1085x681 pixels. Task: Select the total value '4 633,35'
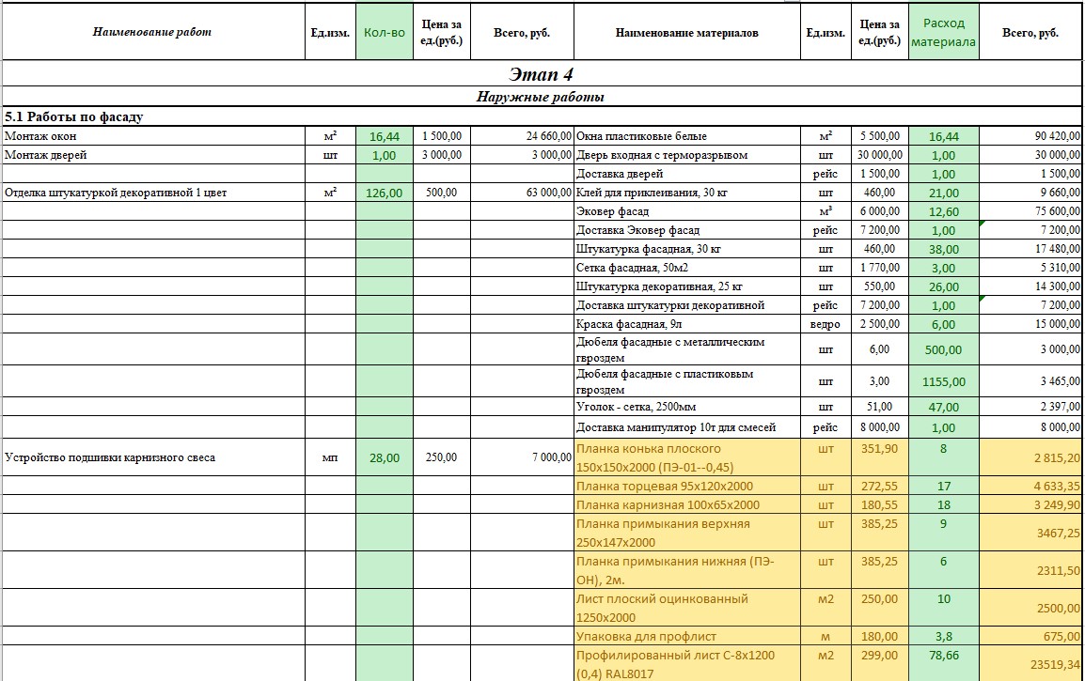[x=1030, y=486]
